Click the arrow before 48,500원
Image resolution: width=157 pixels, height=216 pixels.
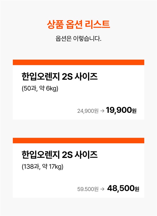pos(102,189)
